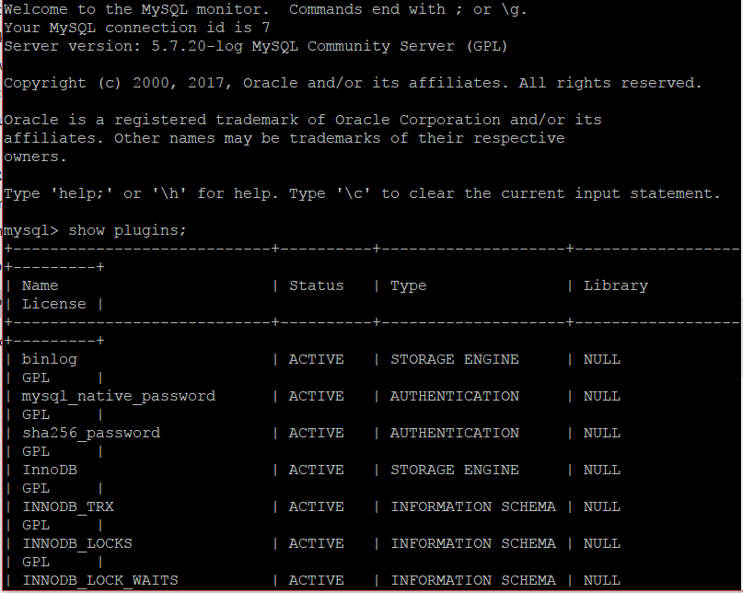Click GPL license under mysql_native_password row
Screen dimensions: 743x593
pyautogui.click(x=36, y=414)
